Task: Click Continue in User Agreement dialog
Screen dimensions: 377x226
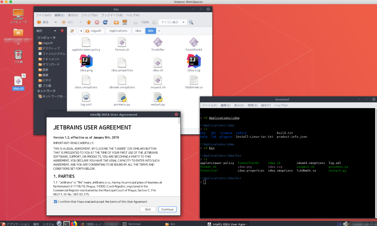Action: tap(167, 209)
